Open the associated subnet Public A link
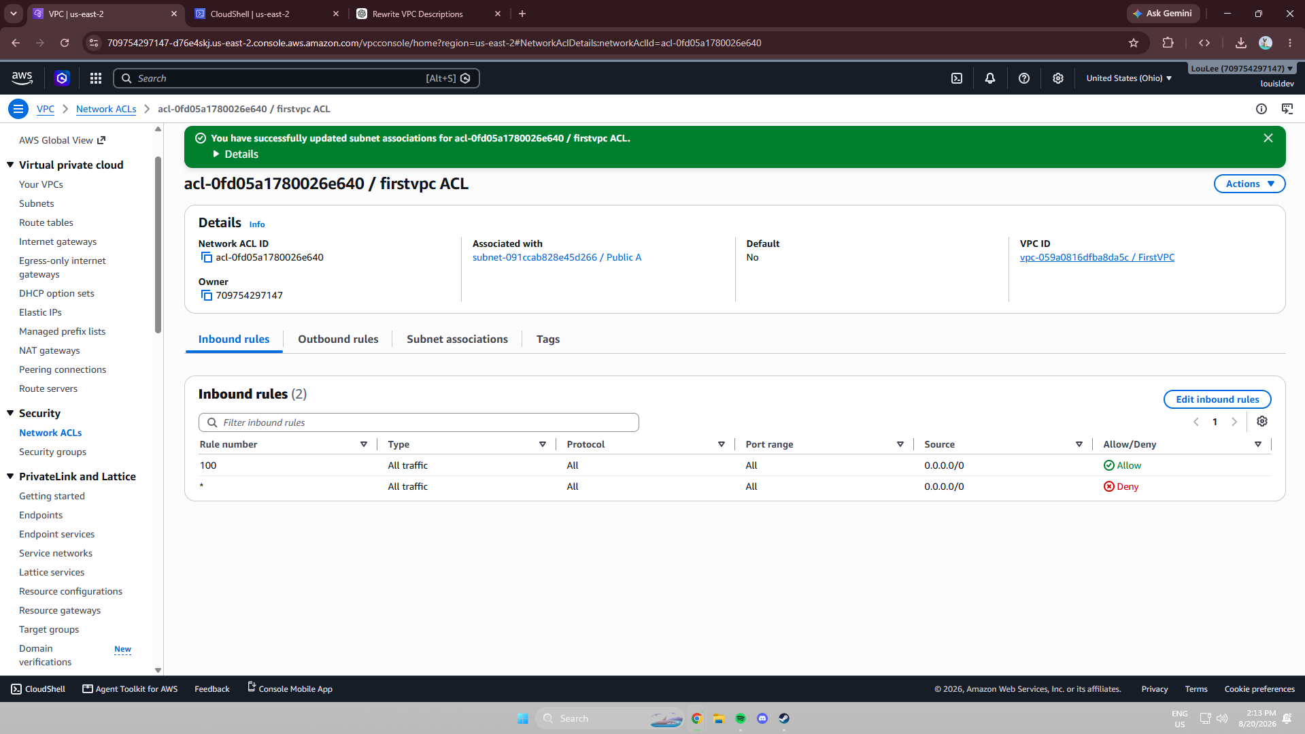The width and height of the screenshot is (1305, 734). click(x=557, y=257)
